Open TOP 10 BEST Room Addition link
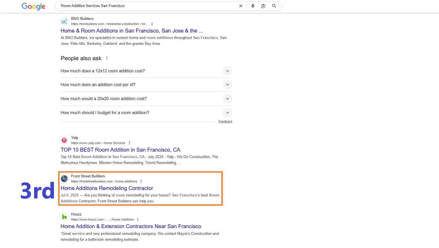 120,150
